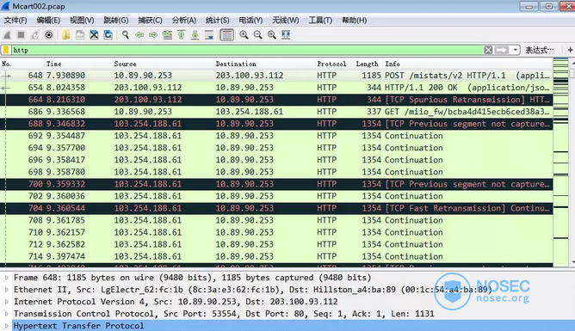Select packet 700 at time 9.359332
The image size is (575, 331).
click(x=276, y=184)
